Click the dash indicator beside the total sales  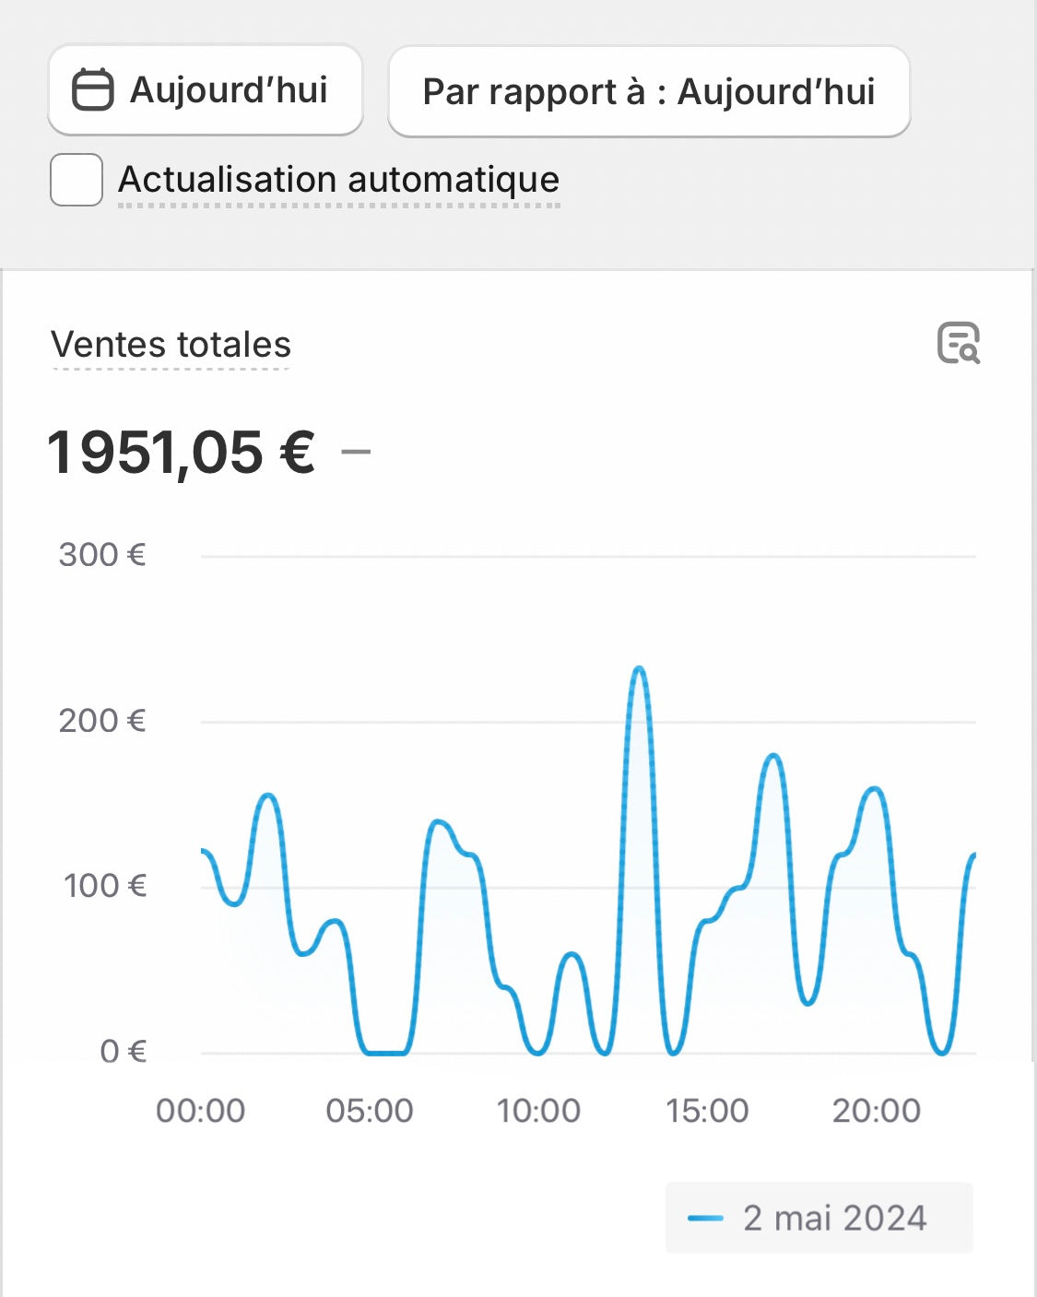pyautogui.click(x=356, y=452)
